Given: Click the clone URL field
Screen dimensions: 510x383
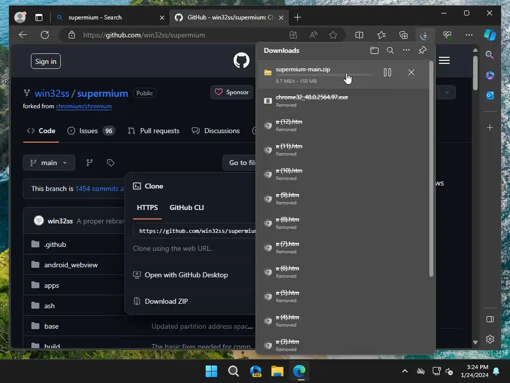Looking at the screenshot, I should pos(195,231).
